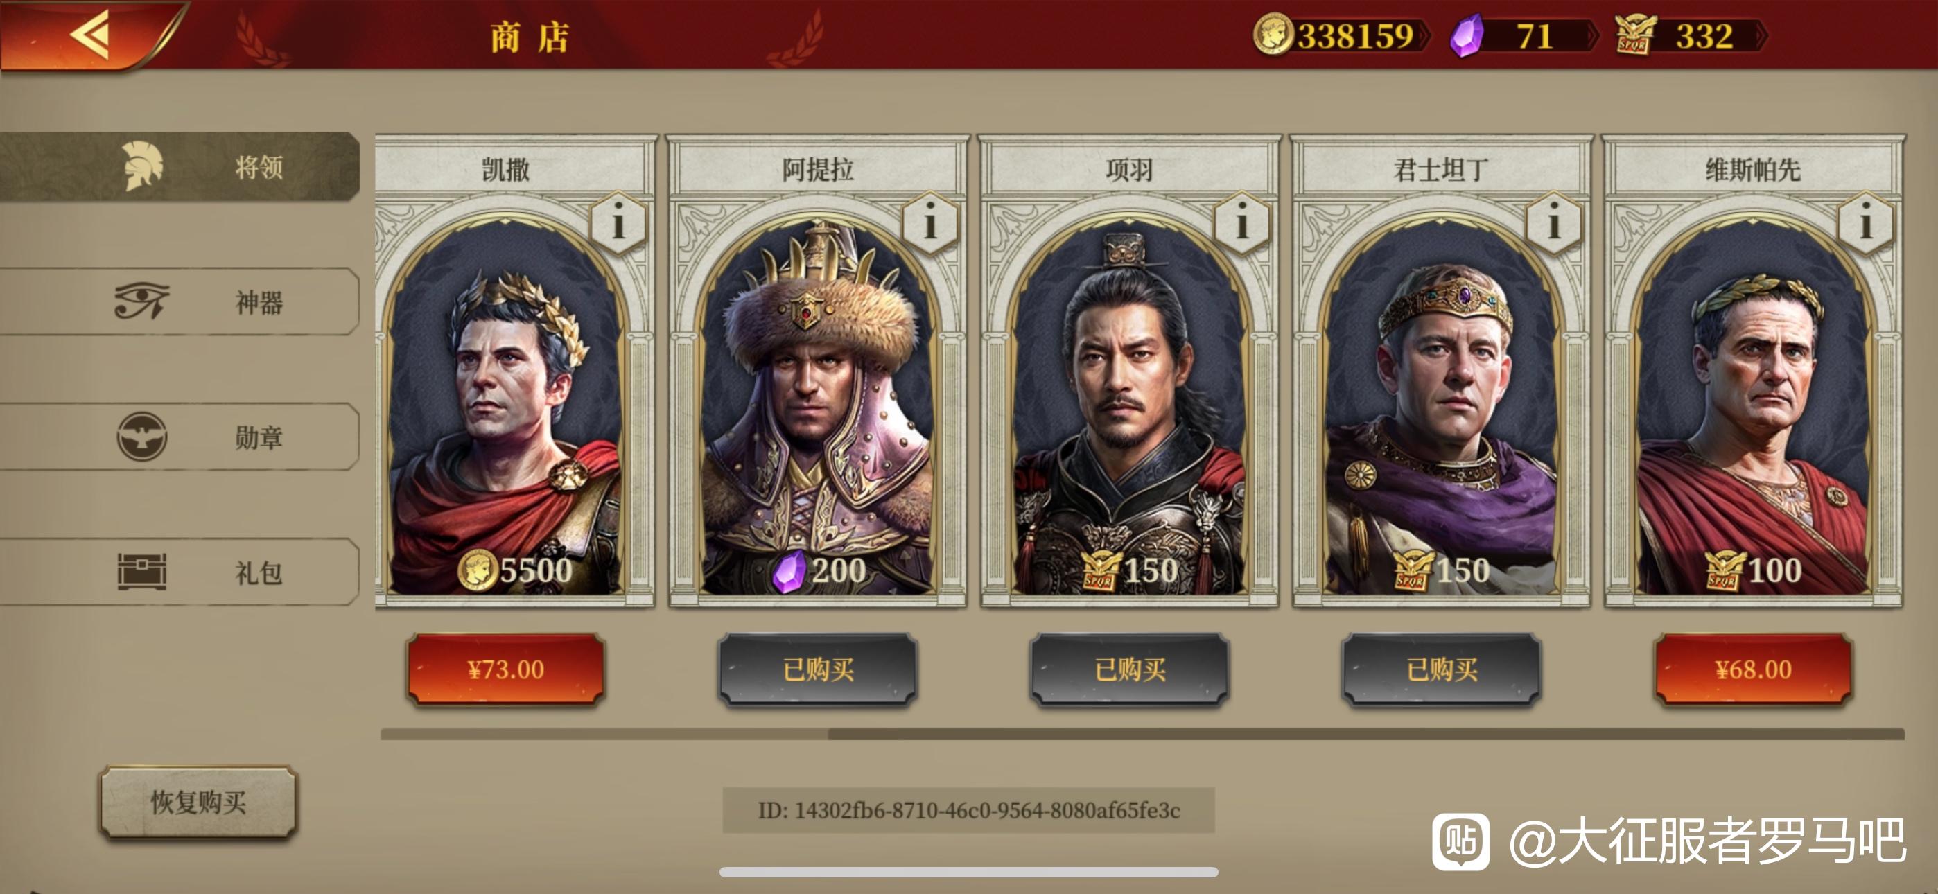Click the gold coin balance icon
1938x894 pixels.
1273,35
